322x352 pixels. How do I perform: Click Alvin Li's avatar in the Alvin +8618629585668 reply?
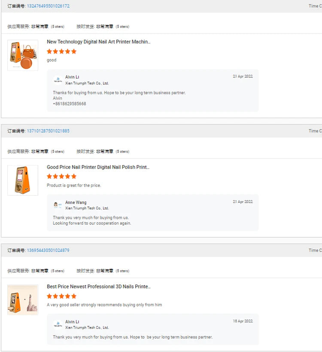click(58, 80)
